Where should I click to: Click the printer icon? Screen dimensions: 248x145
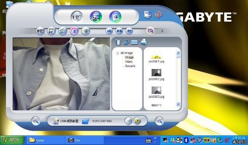tap(144, 42)
